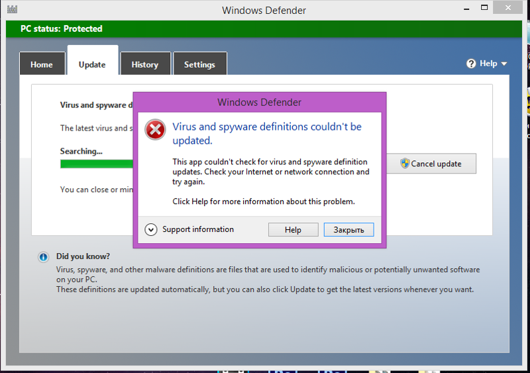
Task: Click the Help question mark icon
Action: (x=471, y=64)
